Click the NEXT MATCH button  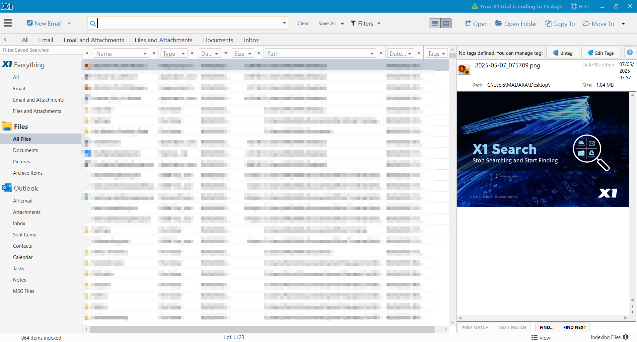pyautogui.click(x=512, y=327)
